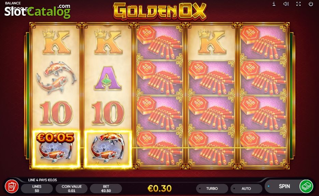Click the green cash spin icon
Screen dimensions: 319x196
click(306, 186)
